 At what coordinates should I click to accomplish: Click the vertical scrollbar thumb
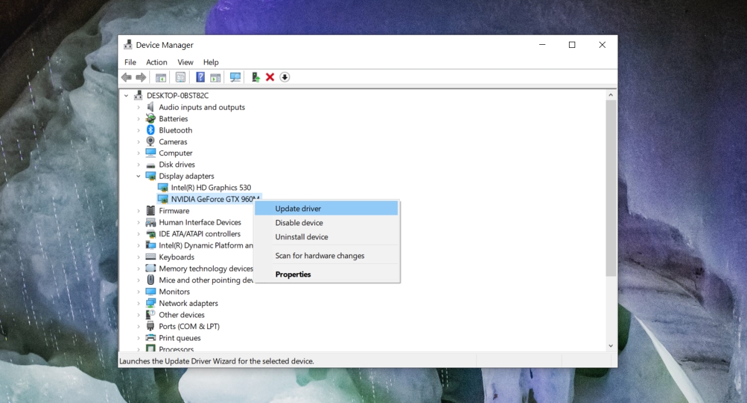click(x=611, y=188)
